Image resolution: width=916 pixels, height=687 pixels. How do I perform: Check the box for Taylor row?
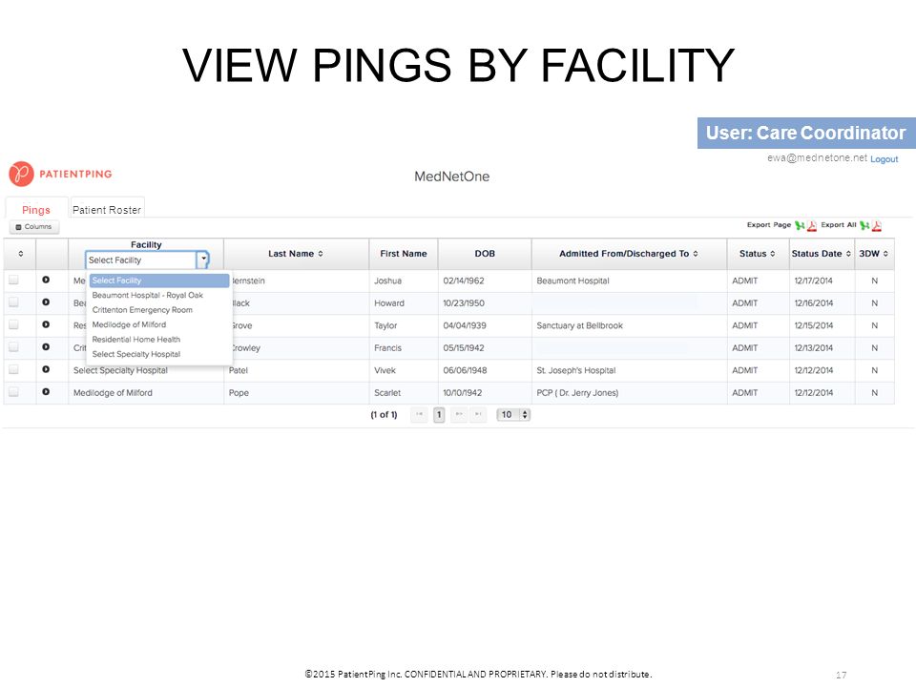(13, 324)
